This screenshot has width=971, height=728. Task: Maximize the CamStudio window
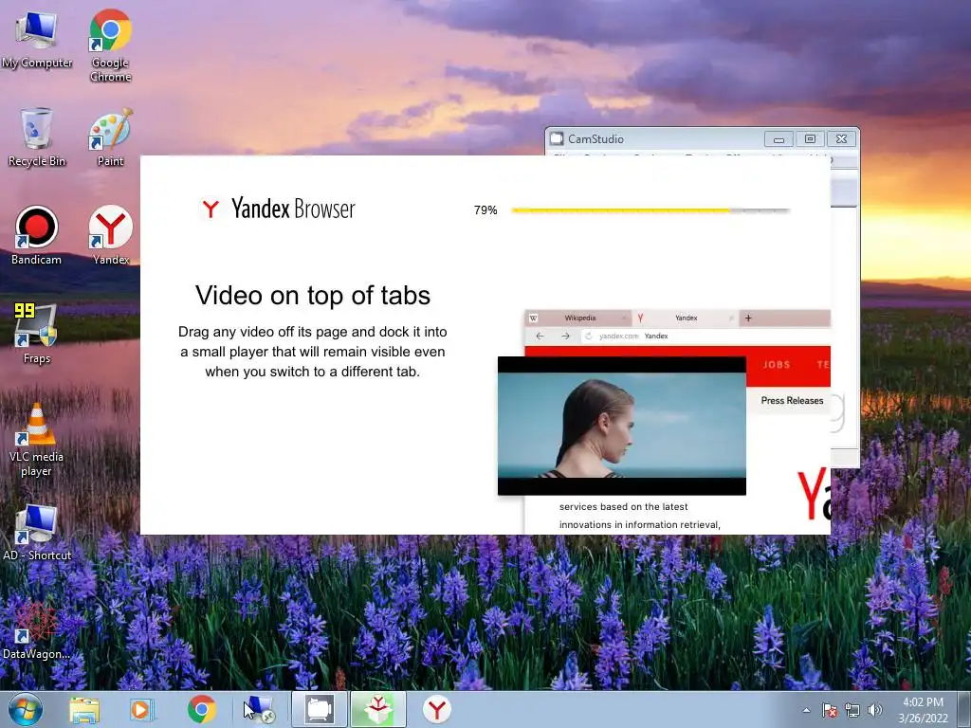tap(810, 139)
